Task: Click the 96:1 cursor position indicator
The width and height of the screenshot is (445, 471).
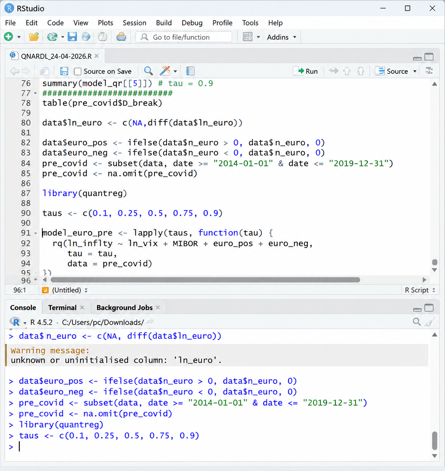Action: 20,290
